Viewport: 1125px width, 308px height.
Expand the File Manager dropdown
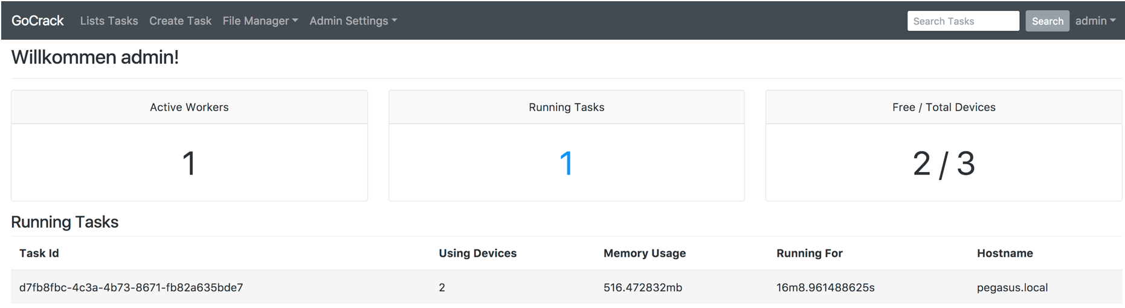(x=260, y=21)
